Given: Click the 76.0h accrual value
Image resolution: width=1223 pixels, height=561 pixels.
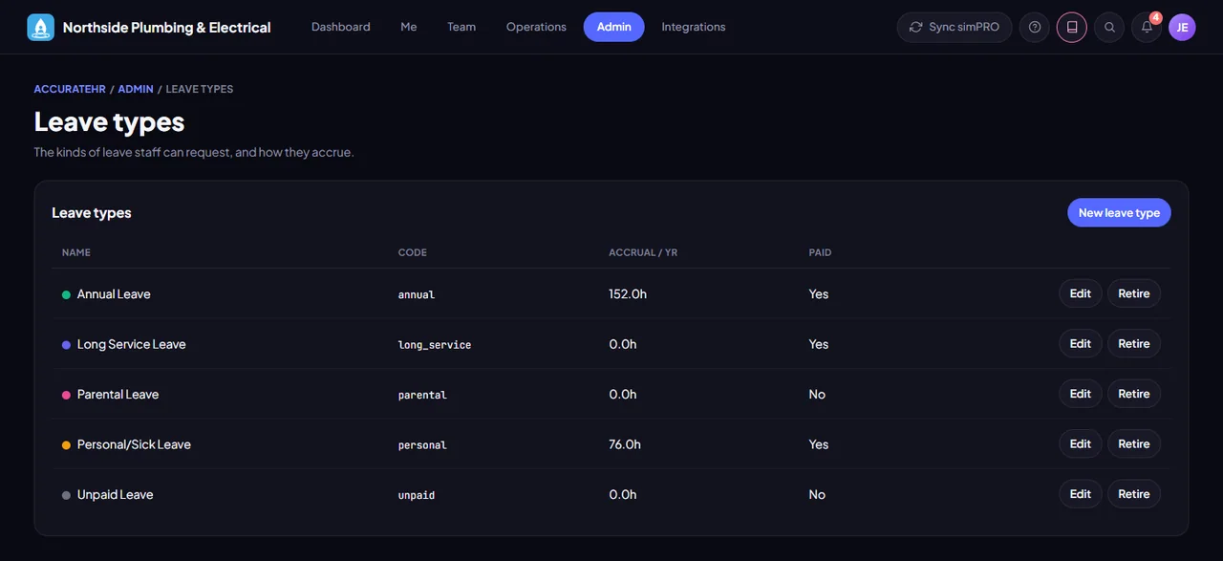Looking at the screenshot, I should pyautogui.click(x=625, y=444).
